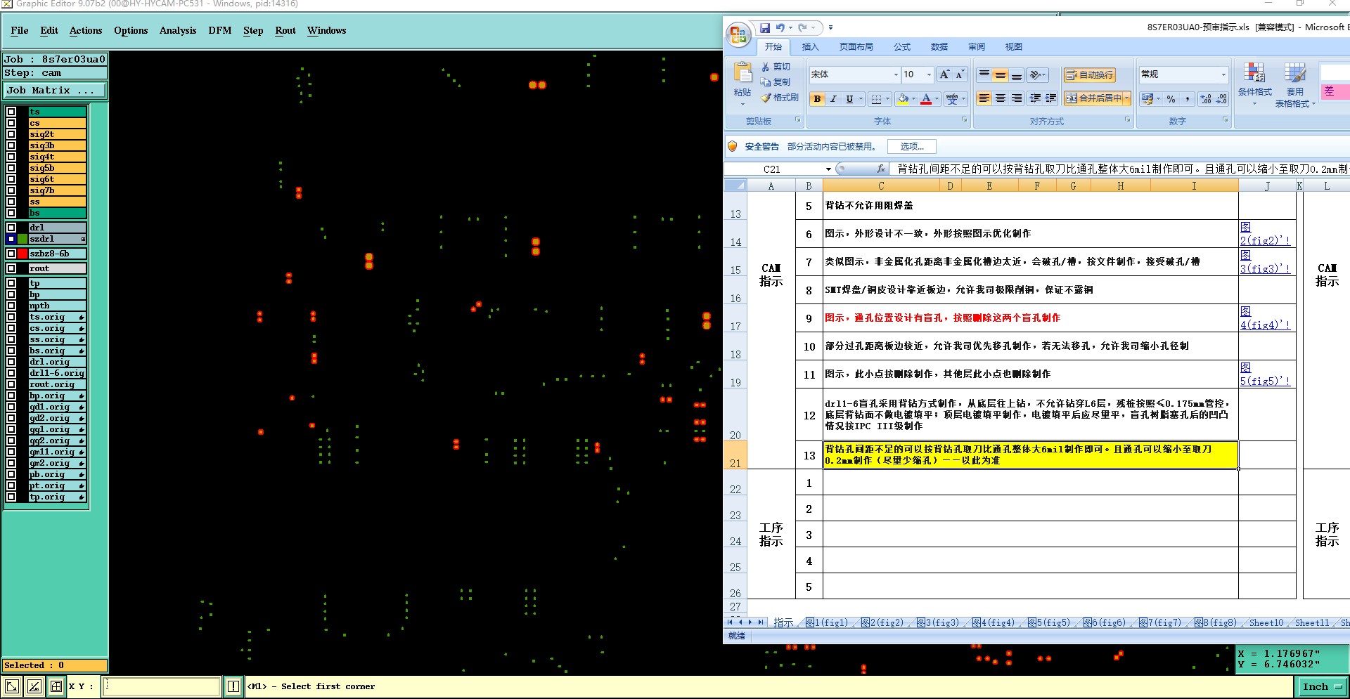Open the File menu in Graphic Editor
Image resolution: width=1350 pixels, height=699 pixels.
point(20,30)
